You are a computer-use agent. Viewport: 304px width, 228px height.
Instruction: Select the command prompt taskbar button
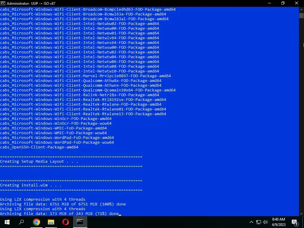[x=80, y=222]
